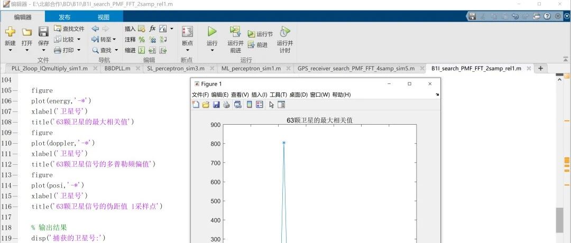Click the percent comment icon next to 注释
The image size is (571, 243).
point(142,39)
